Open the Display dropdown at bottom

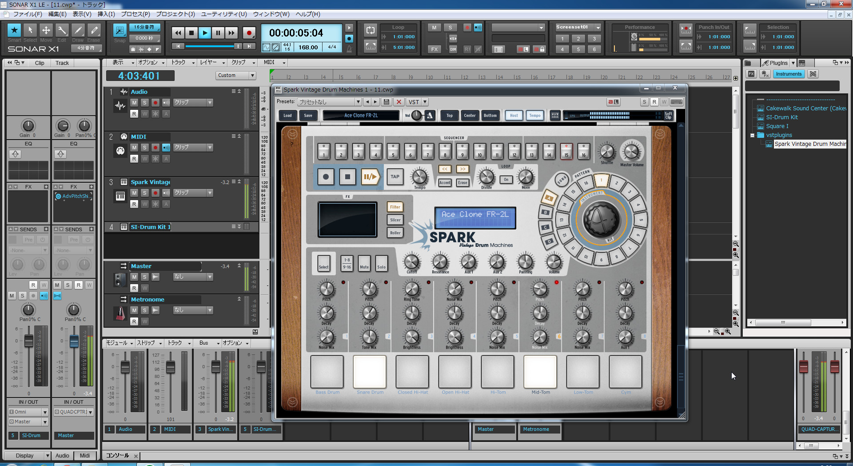pyautogui.click(x=48, y=456)
